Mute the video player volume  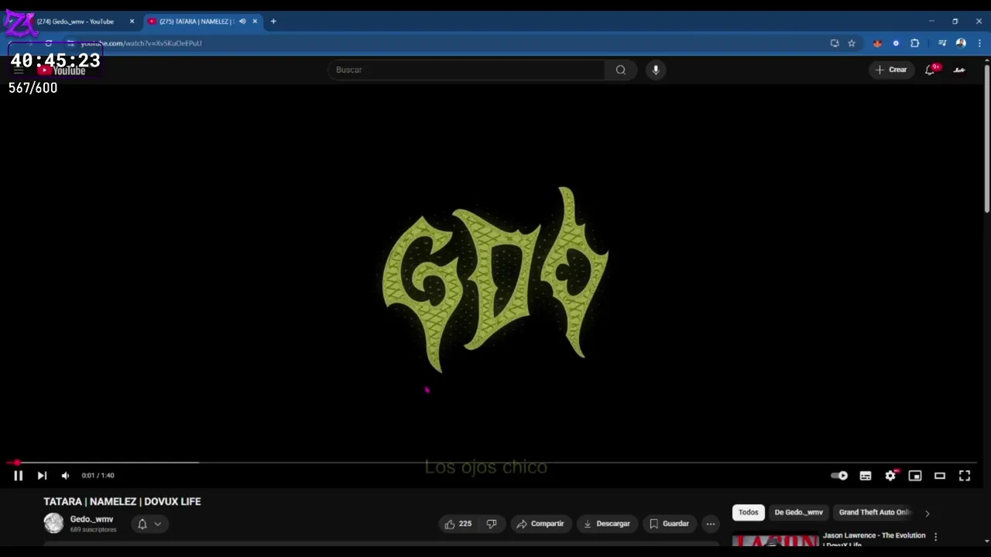tap(65, 476)
